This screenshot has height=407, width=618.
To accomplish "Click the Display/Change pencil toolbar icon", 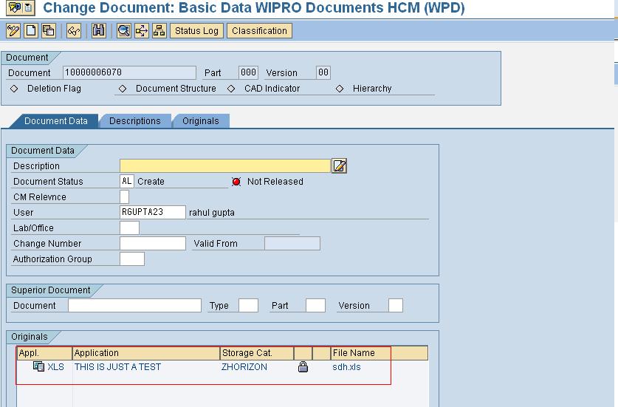I will [13, 31].
